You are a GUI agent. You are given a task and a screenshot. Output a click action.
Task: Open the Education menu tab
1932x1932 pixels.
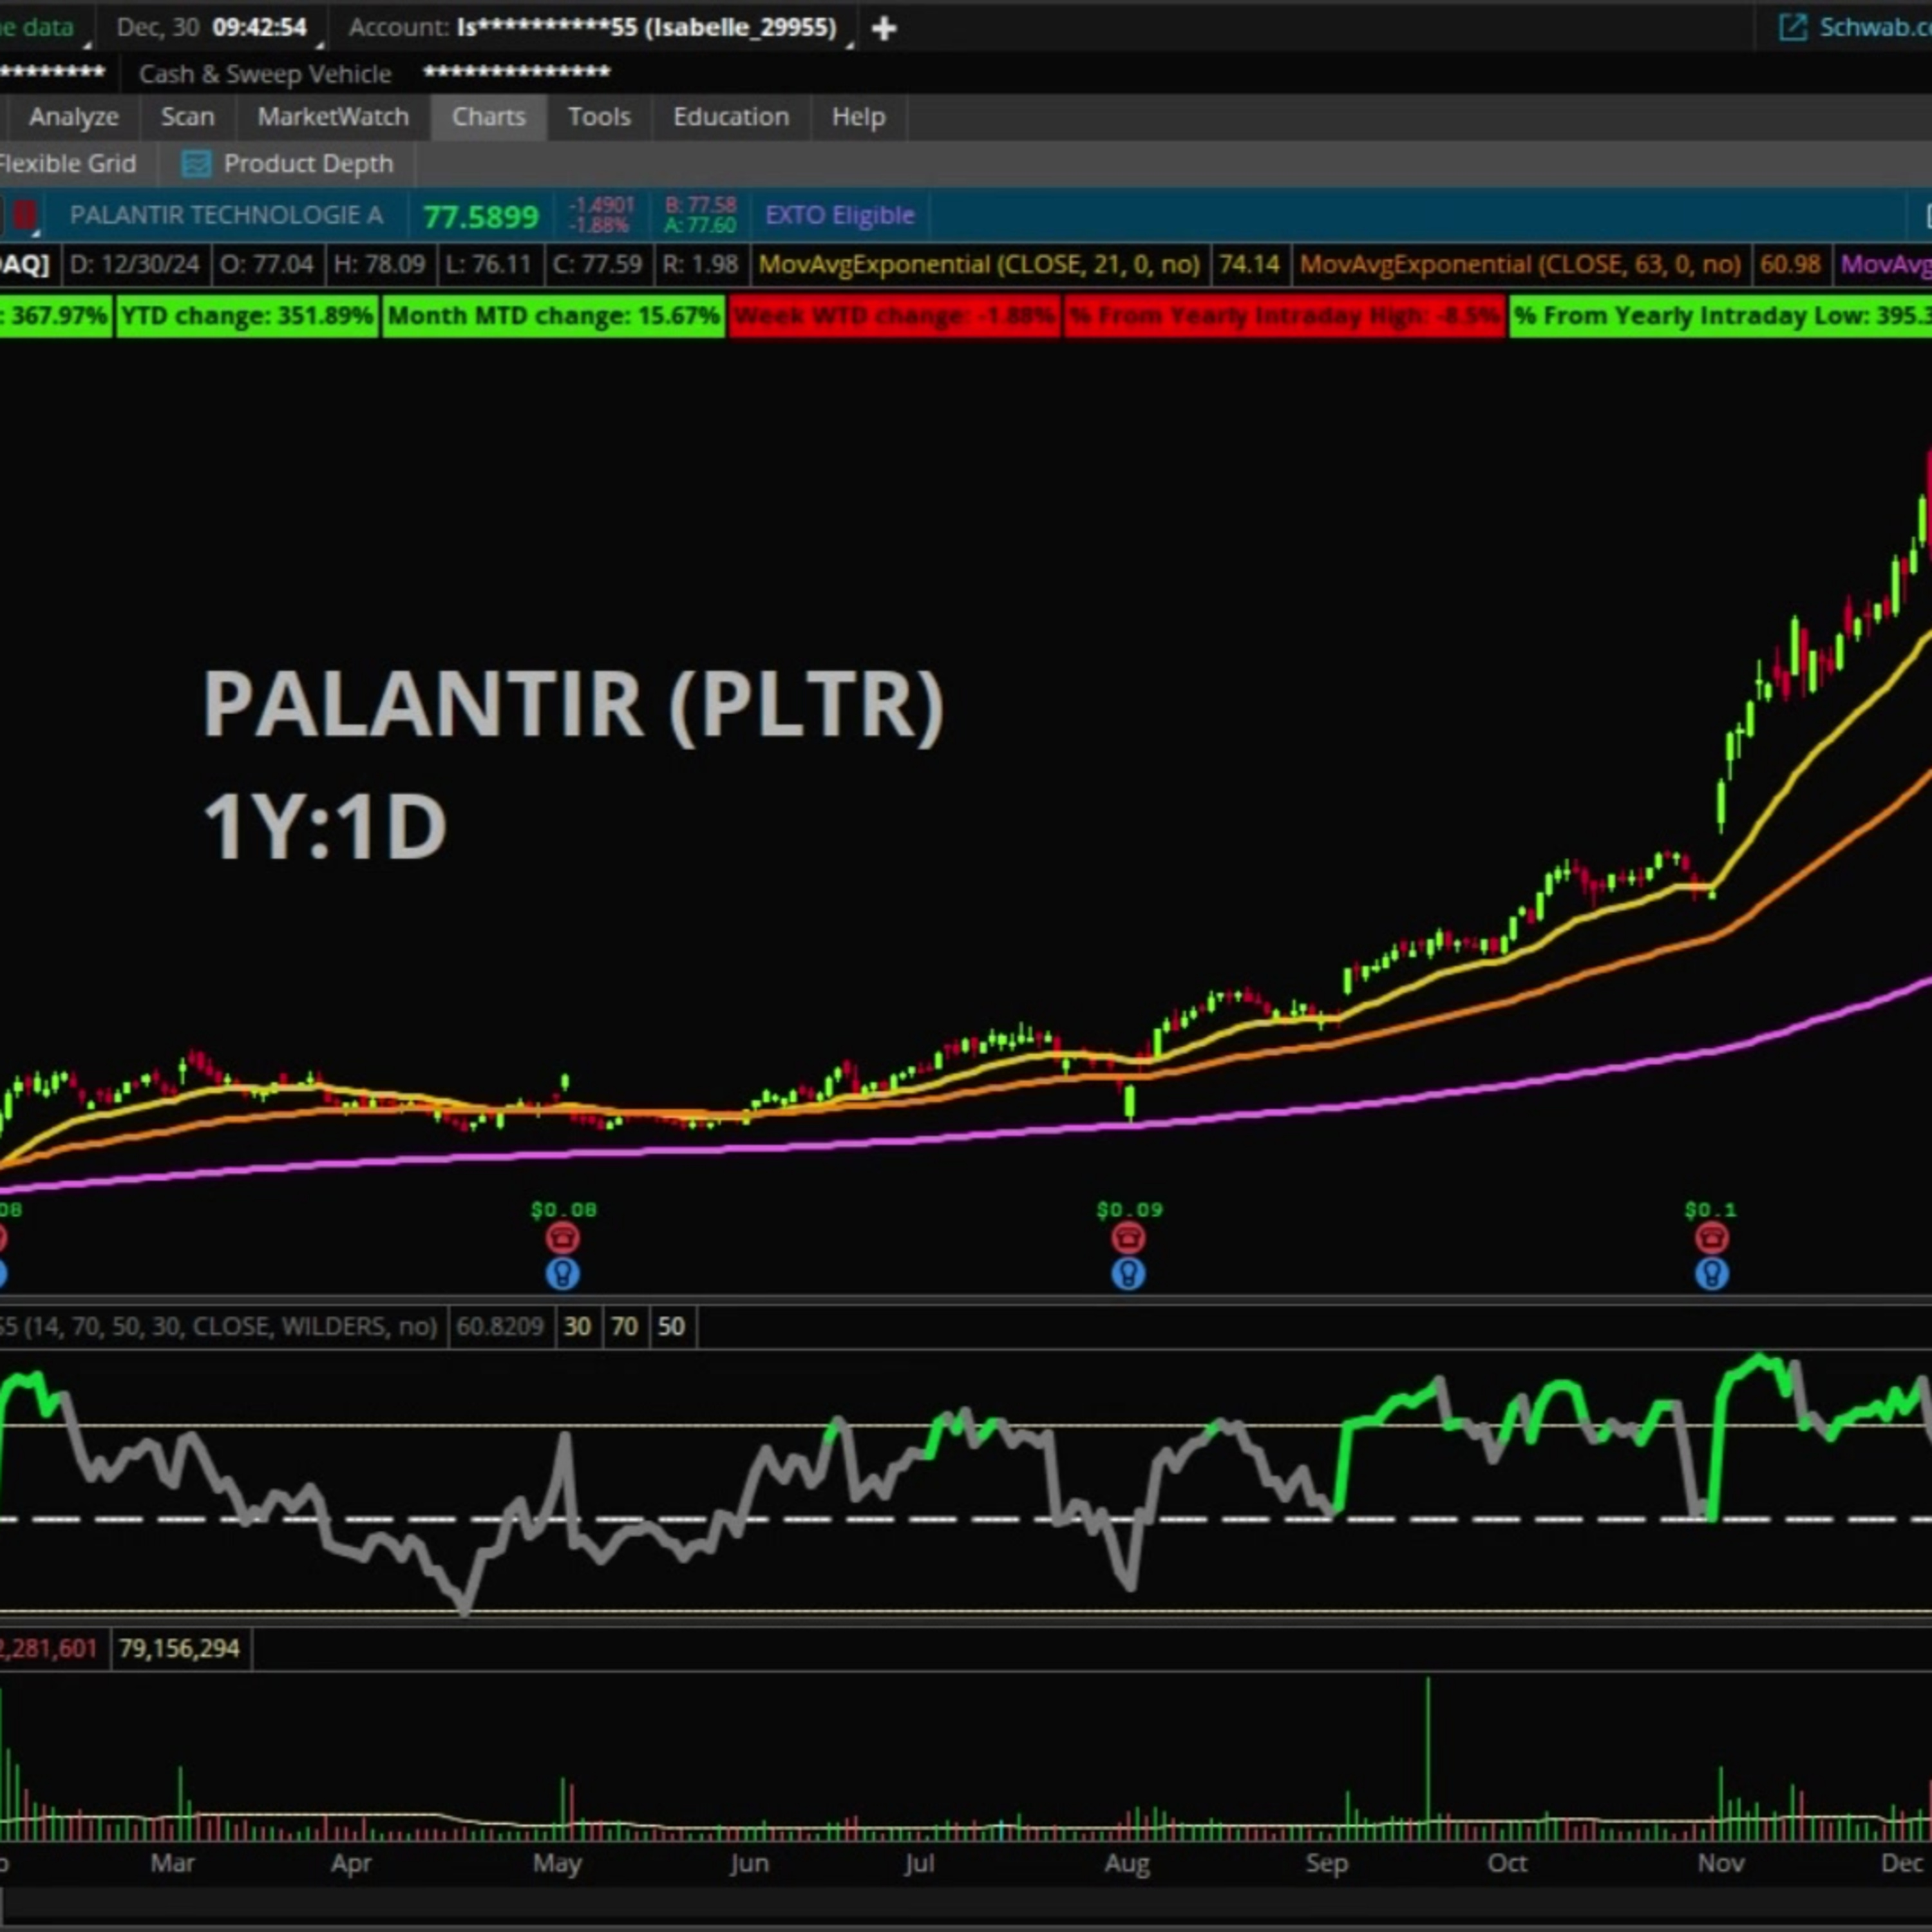(x=730, y=117)
